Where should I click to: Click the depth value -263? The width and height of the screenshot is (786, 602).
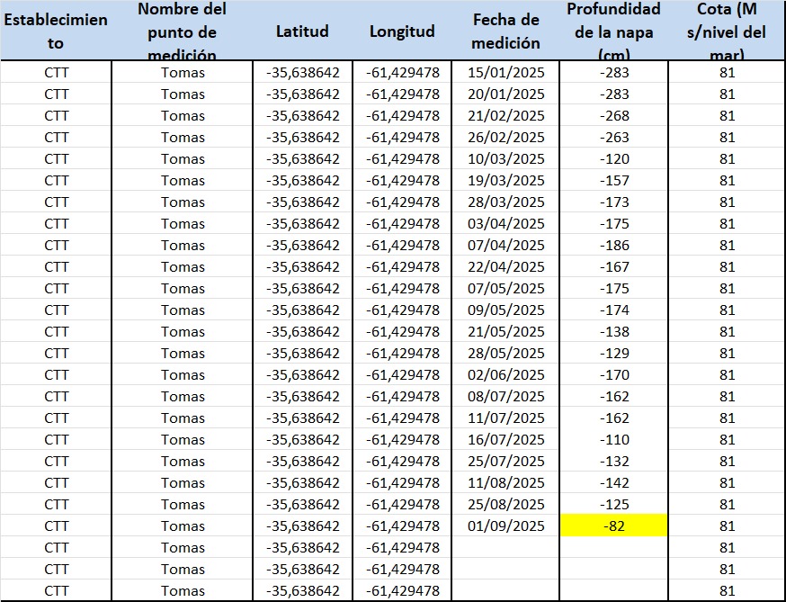point(614,138)
